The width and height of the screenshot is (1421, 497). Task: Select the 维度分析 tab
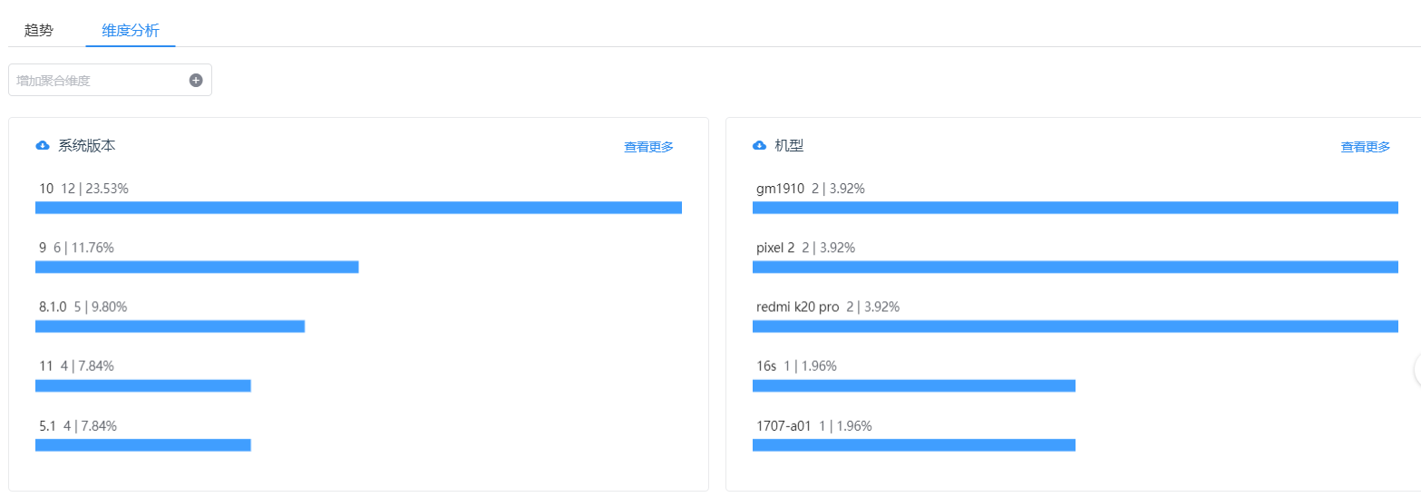pos(131,30)
